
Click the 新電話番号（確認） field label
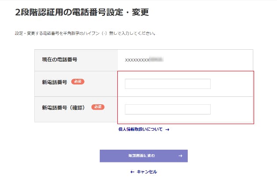coord(64,107)
